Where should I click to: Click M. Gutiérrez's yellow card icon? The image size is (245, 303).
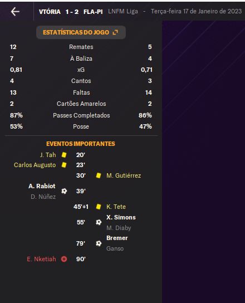(99, 175)
